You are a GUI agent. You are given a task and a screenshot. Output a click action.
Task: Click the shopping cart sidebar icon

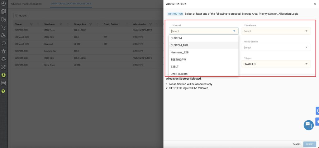[x=4, y=27]
